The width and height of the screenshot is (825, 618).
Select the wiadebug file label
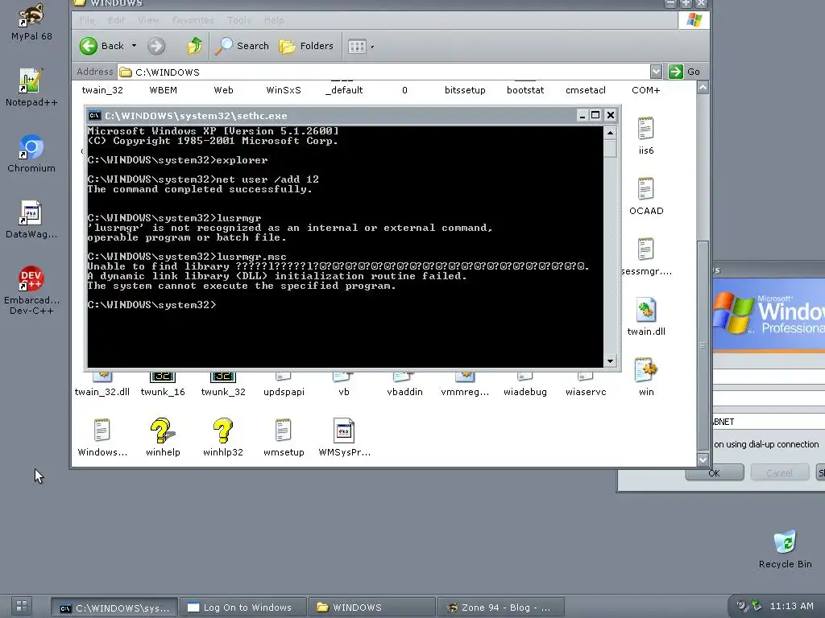tap(525, 392)
